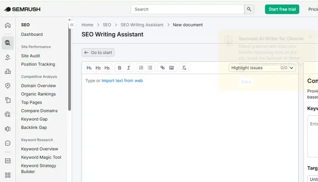Screen dimensions: 318x182
Task: Open Site Audit
Action: tap(30, 56)
